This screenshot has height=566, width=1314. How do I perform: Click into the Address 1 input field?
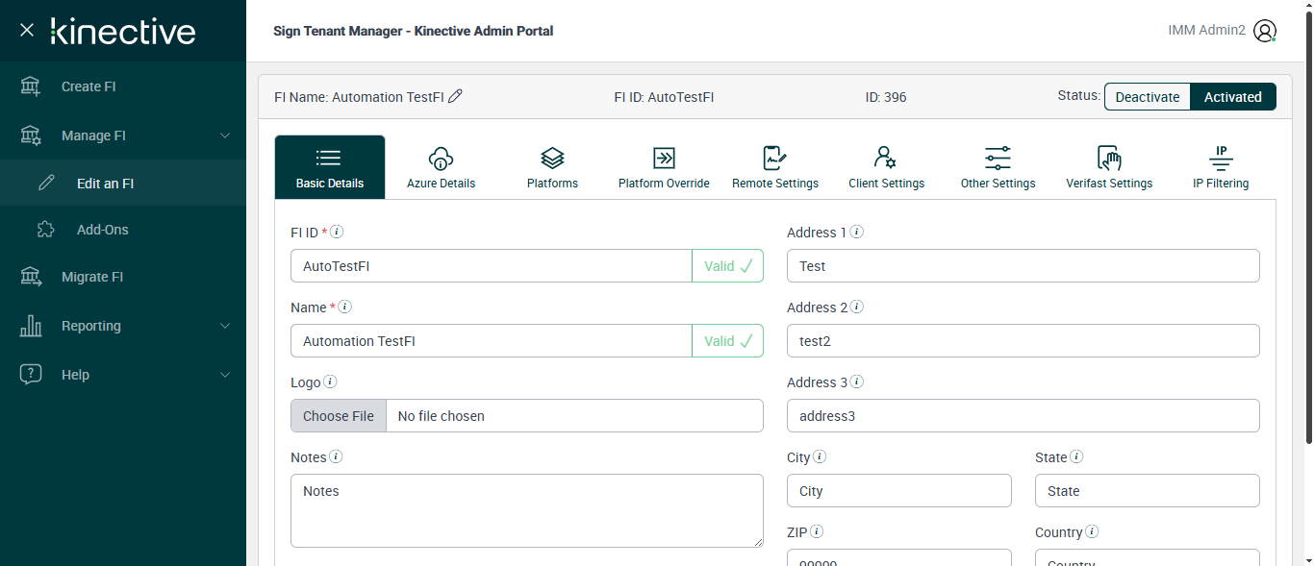click(x=1023, y=266)
